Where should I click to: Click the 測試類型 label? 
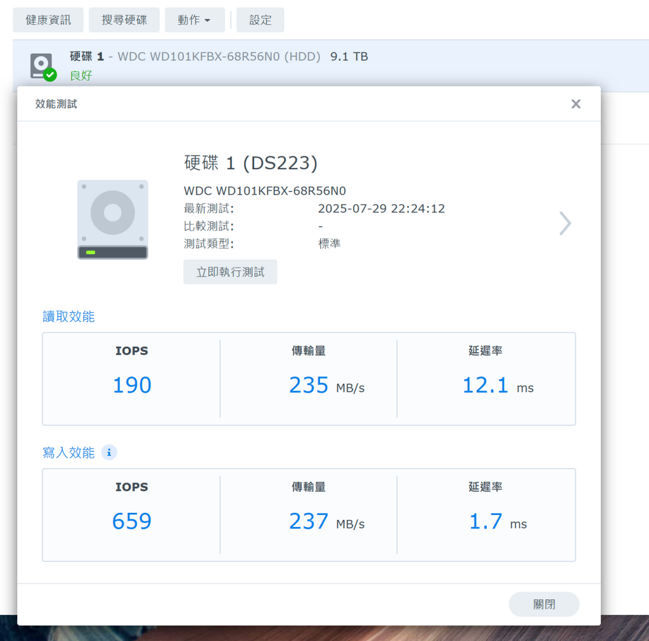[x=209, y=243]
